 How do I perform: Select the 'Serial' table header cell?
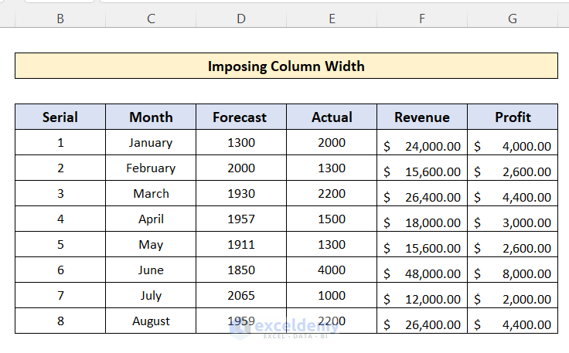pyautogui.click(x=60, y=117)
